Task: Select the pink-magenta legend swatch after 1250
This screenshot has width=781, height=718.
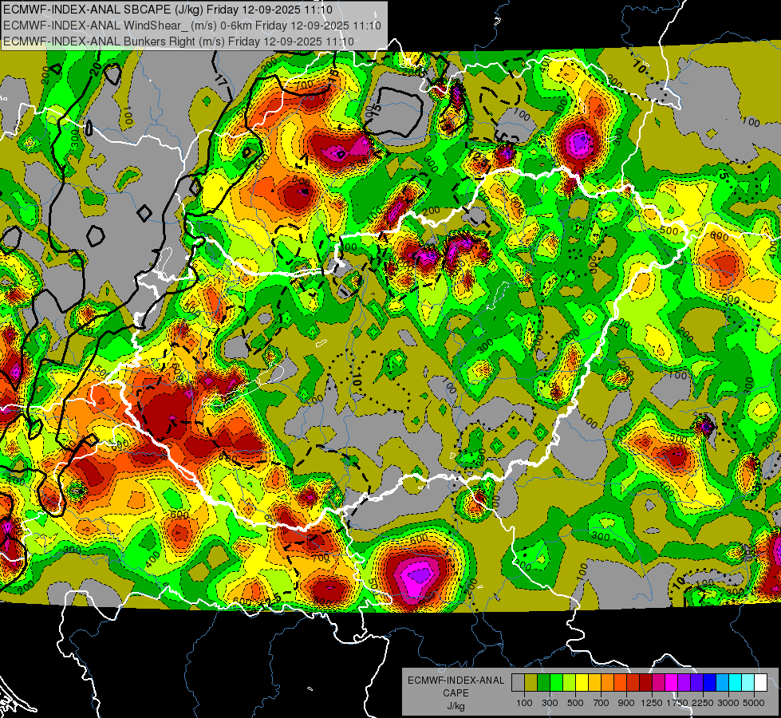Action: tap(658, 683)
